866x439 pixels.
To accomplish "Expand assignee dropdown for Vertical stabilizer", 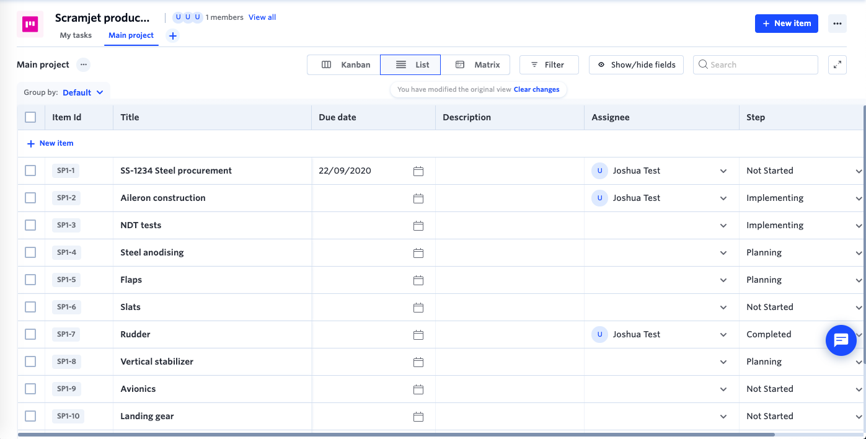I will [723, 362].
